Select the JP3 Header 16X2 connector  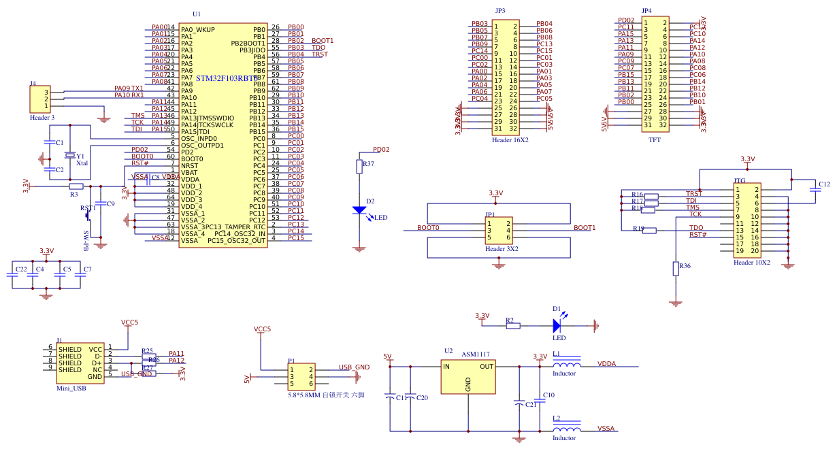pyautogui.click(x=506, y=75)
